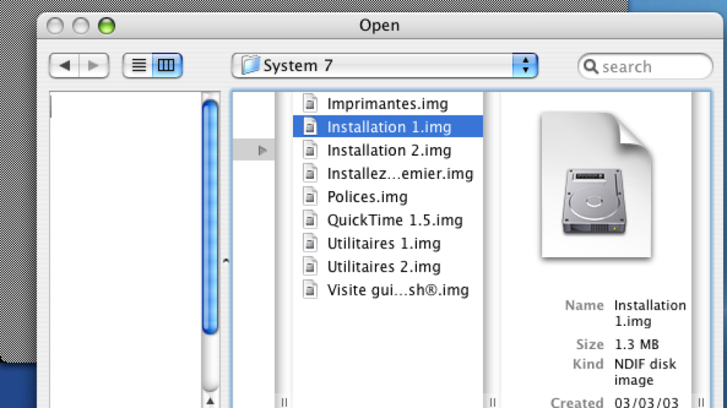The height and width of the screenshot is (408, 727).
Task: Click the Imprimantes.img document icon
Action: click(x=310, y=103)
